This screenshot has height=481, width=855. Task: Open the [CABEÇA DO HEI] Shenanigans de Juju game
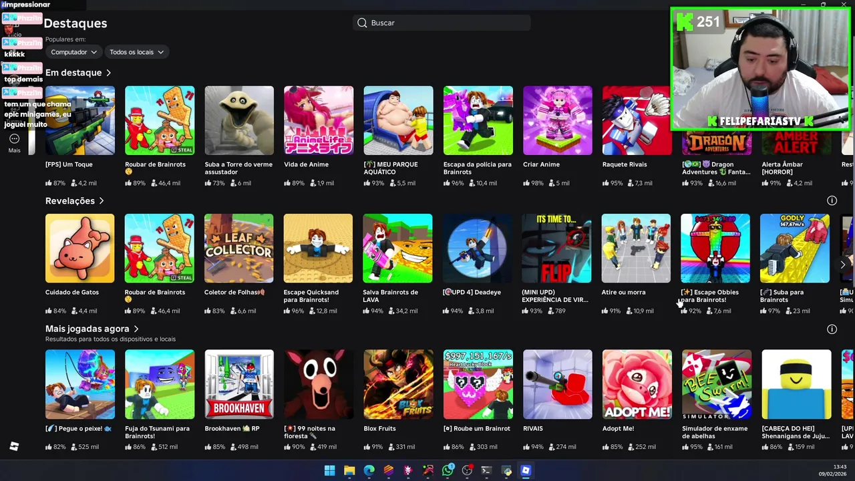[796, 384]
